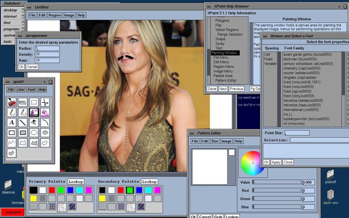Choose the Arc tool
The width and height of the screenshot is (349, 218).
45,122
